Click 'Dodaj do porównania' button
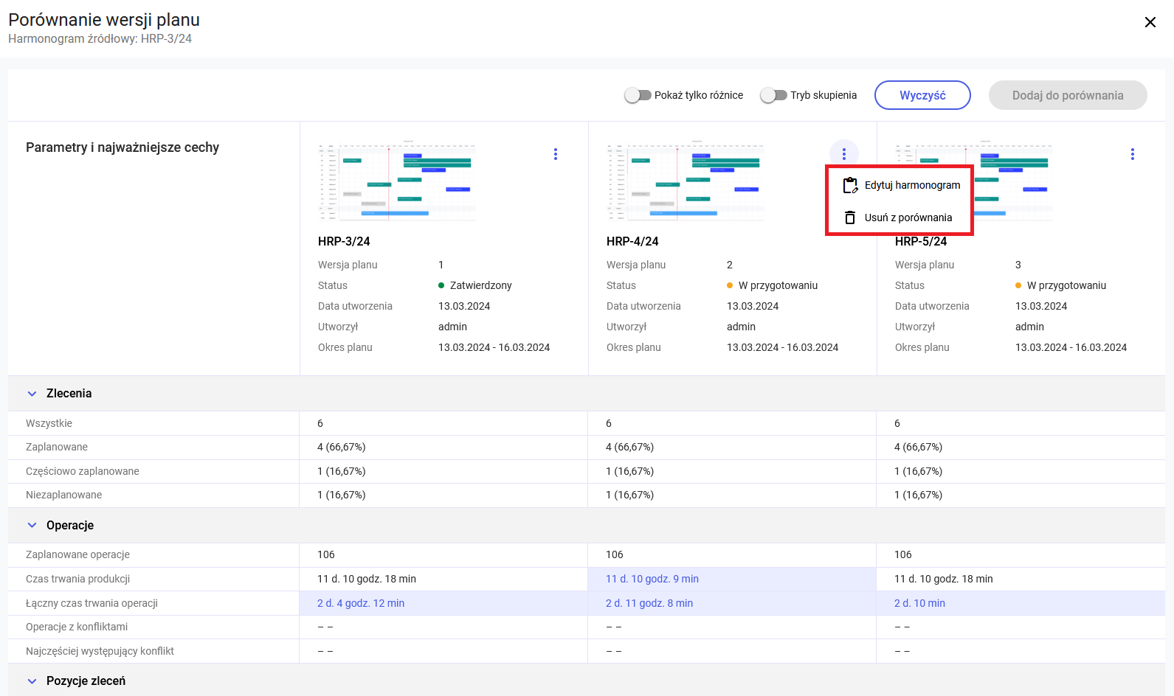Image resolution: width=1174 pixels, height=696 pixels. (x=1067, y=95)
